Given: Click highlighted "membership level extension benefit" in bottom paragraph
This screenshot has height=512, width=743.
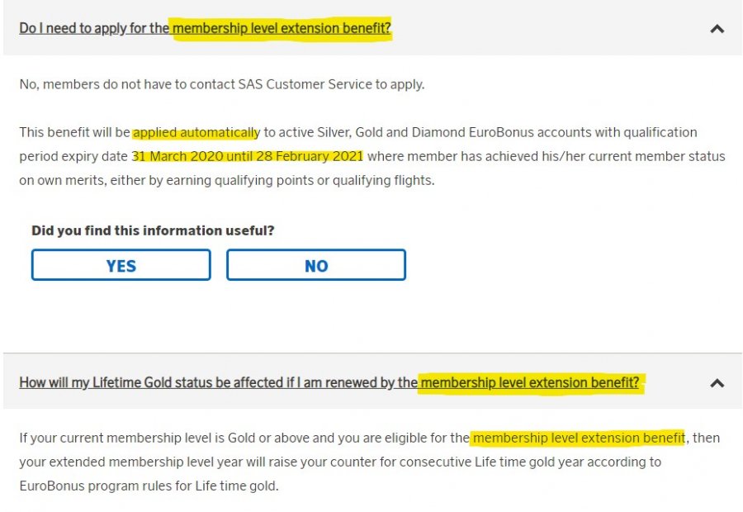Looking at the screenshot, I should tap(578, 438).
